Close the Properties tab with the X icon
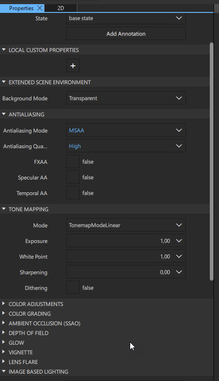Viewport: 219px width, 381px height. [40, 8]
